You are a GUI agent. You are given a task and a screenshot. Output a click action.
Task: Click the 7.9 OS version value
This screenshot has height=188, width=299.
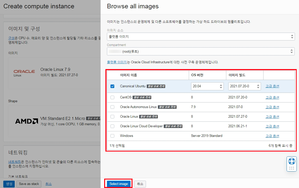[x=193, y=107]
